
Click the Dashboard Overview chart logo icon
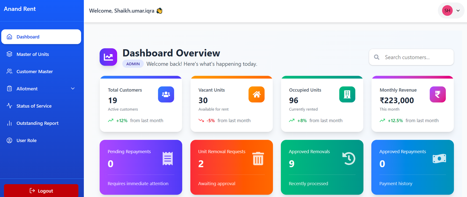coord(108,57)
